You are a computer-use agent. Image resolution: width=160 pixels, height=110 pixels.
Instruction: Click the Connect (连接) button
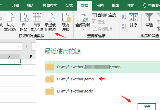(x=147, y=107)
